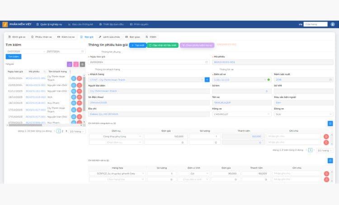Screen dimensions: 339x205
Task: Click the blue add-row icon above materials table
Action: tap(330, 160)
